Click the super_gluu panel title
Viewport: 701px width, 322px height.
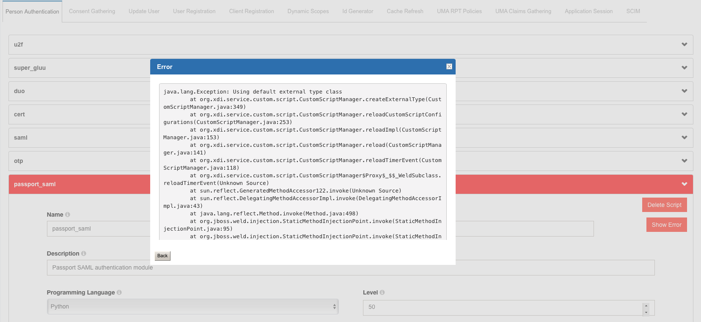point(30,68)
